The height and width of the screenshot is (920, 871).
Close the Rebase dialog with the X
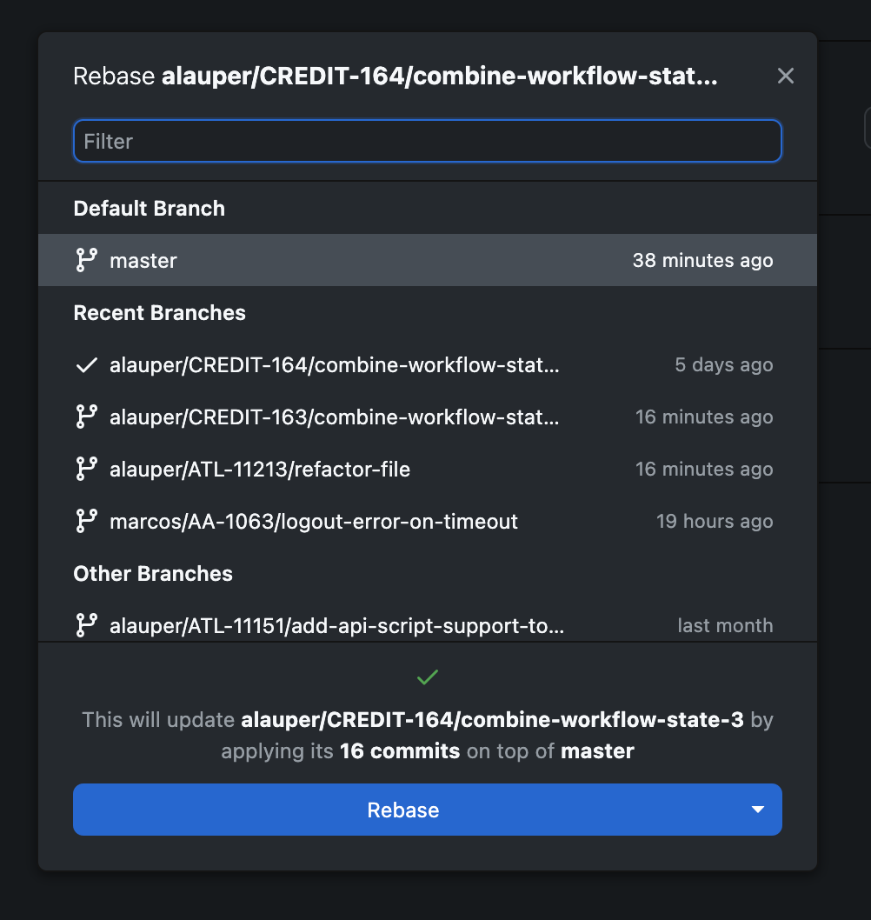pos(785,76)
